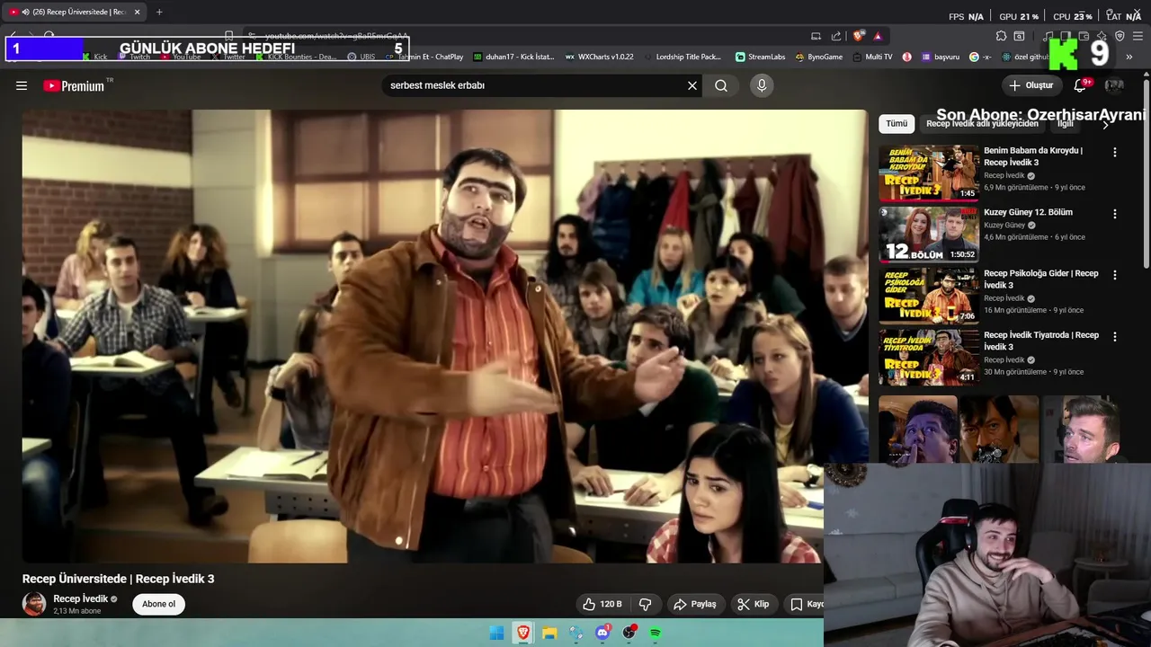
Task: Open the WXCharts v1.0.22 bookmark
Action: pos(599,57)
